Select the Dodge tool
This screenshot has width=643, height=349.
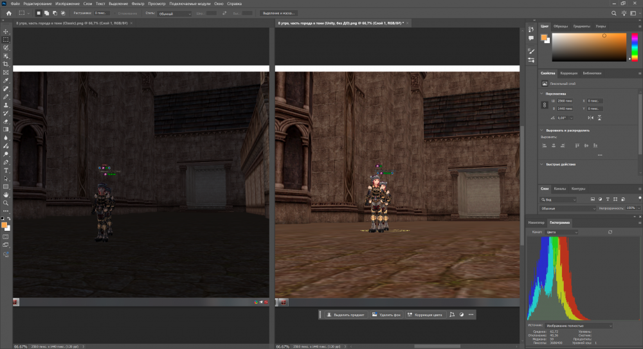tap(6, 154)
